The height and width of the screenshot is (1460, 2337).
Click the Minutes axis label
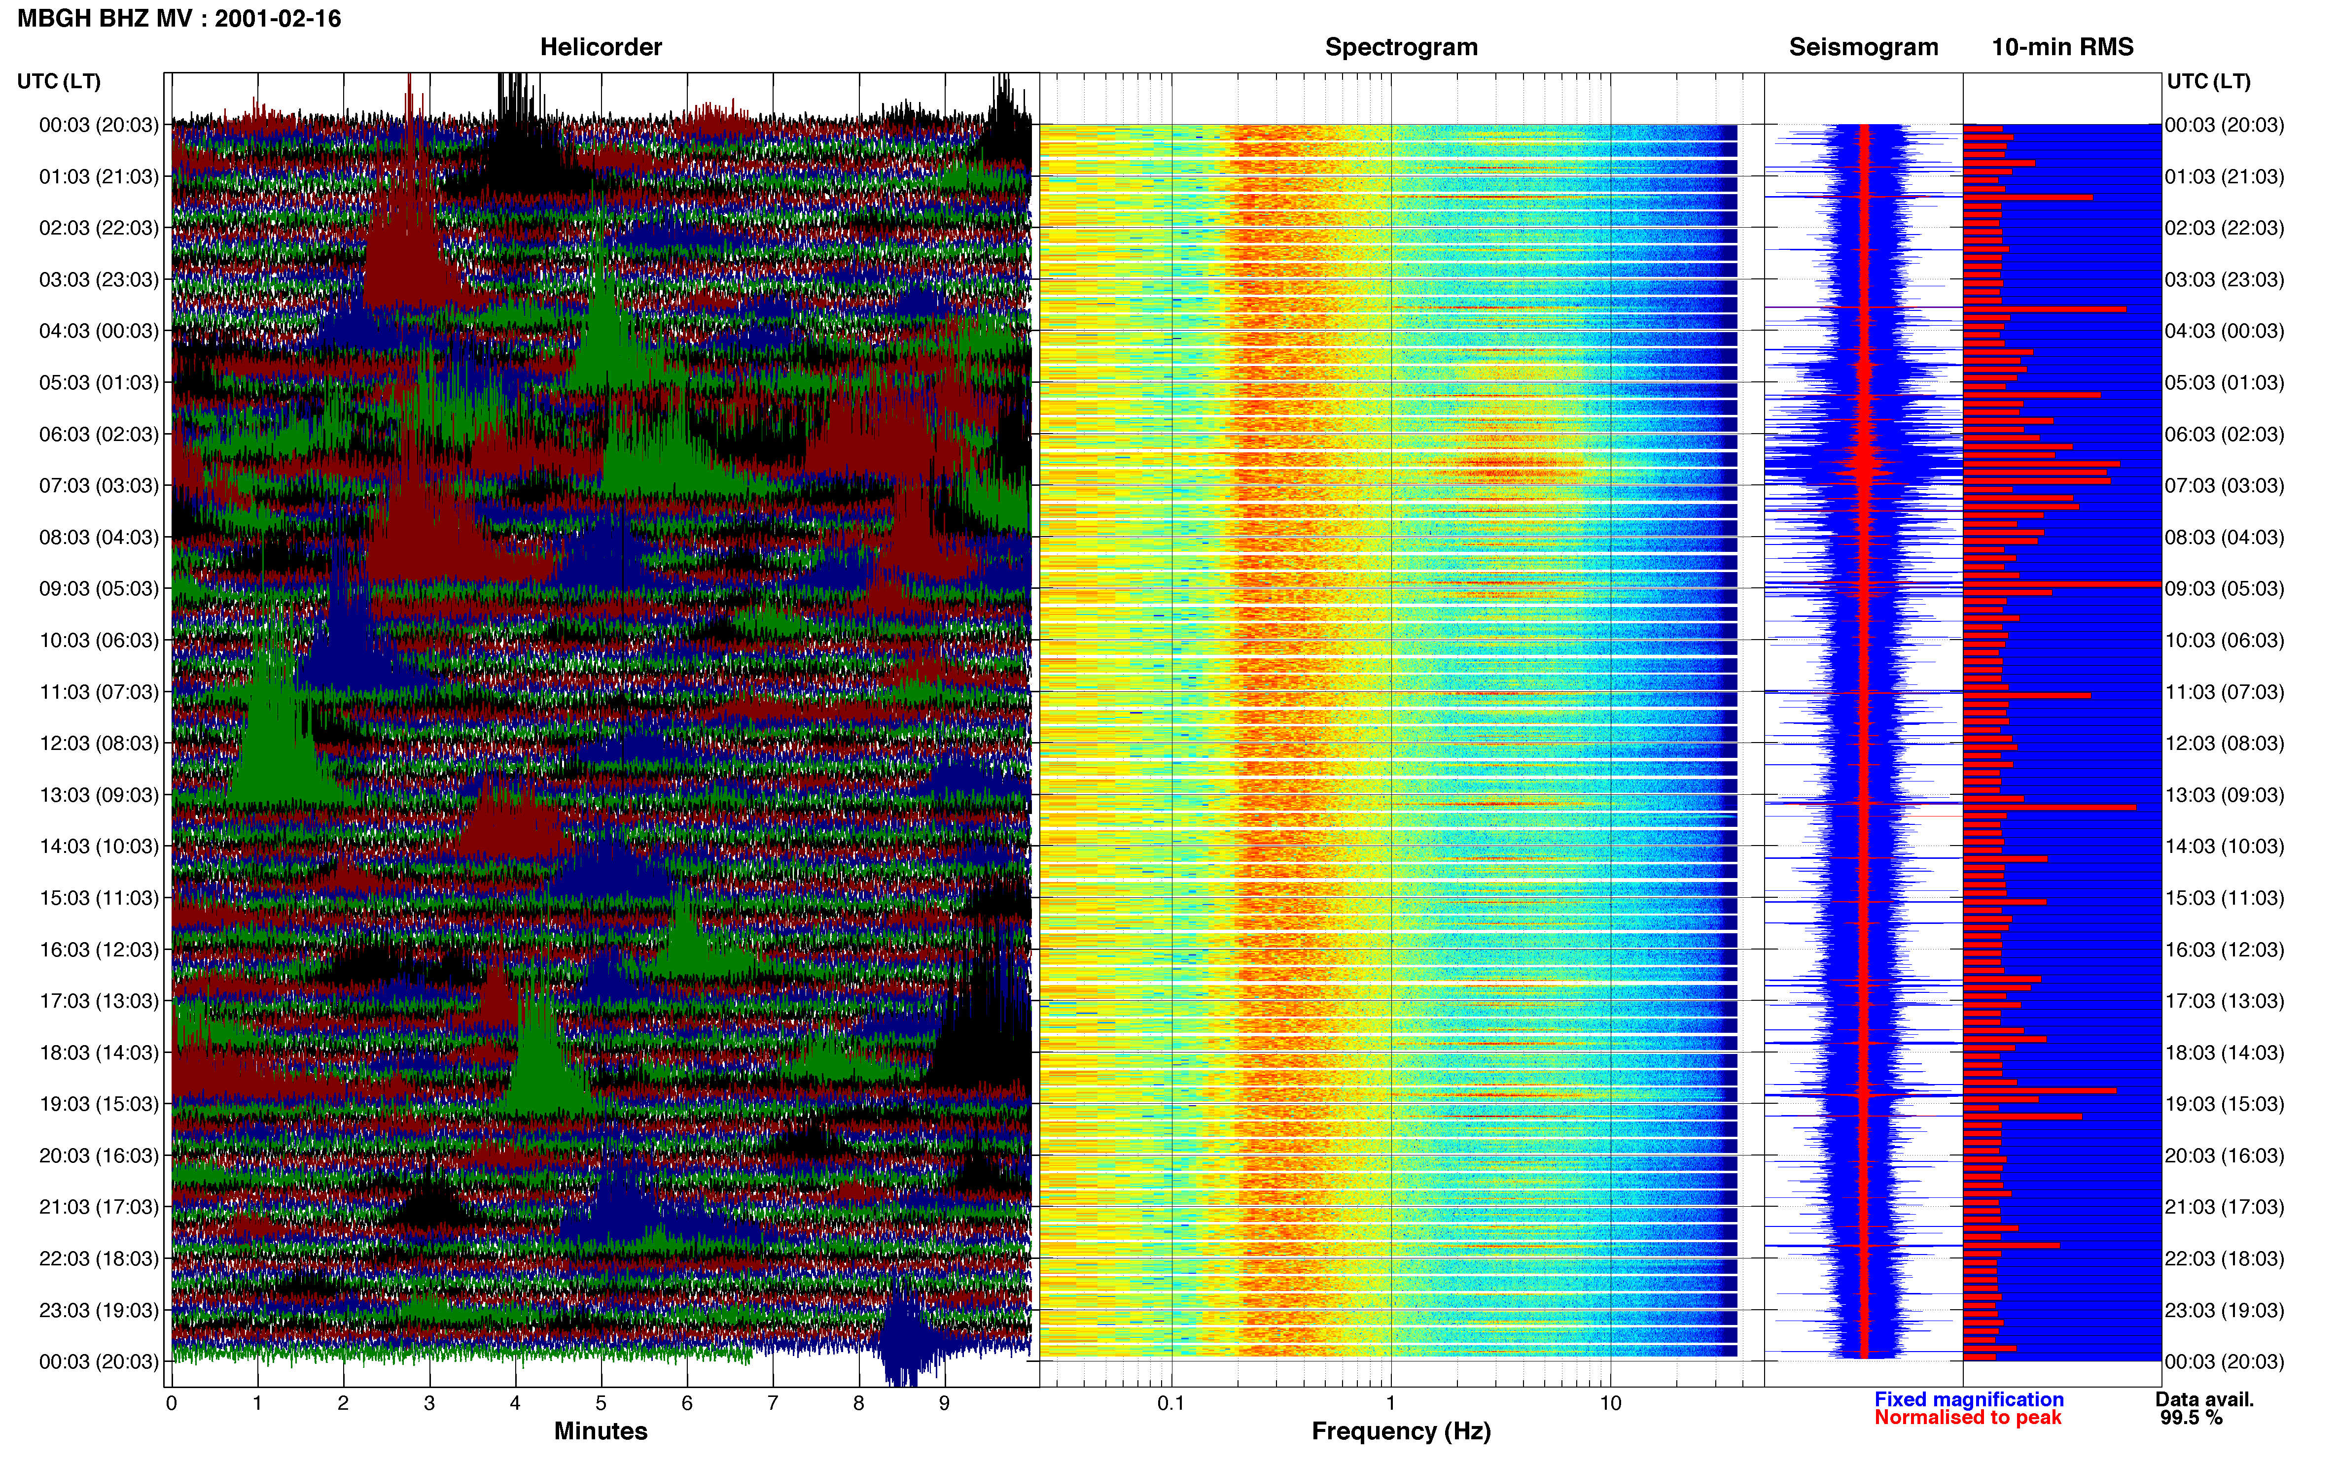click(601, 1431)
